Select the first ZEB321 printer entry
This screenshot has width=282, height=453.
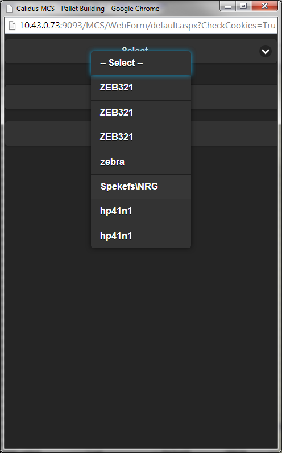point(141,88)
